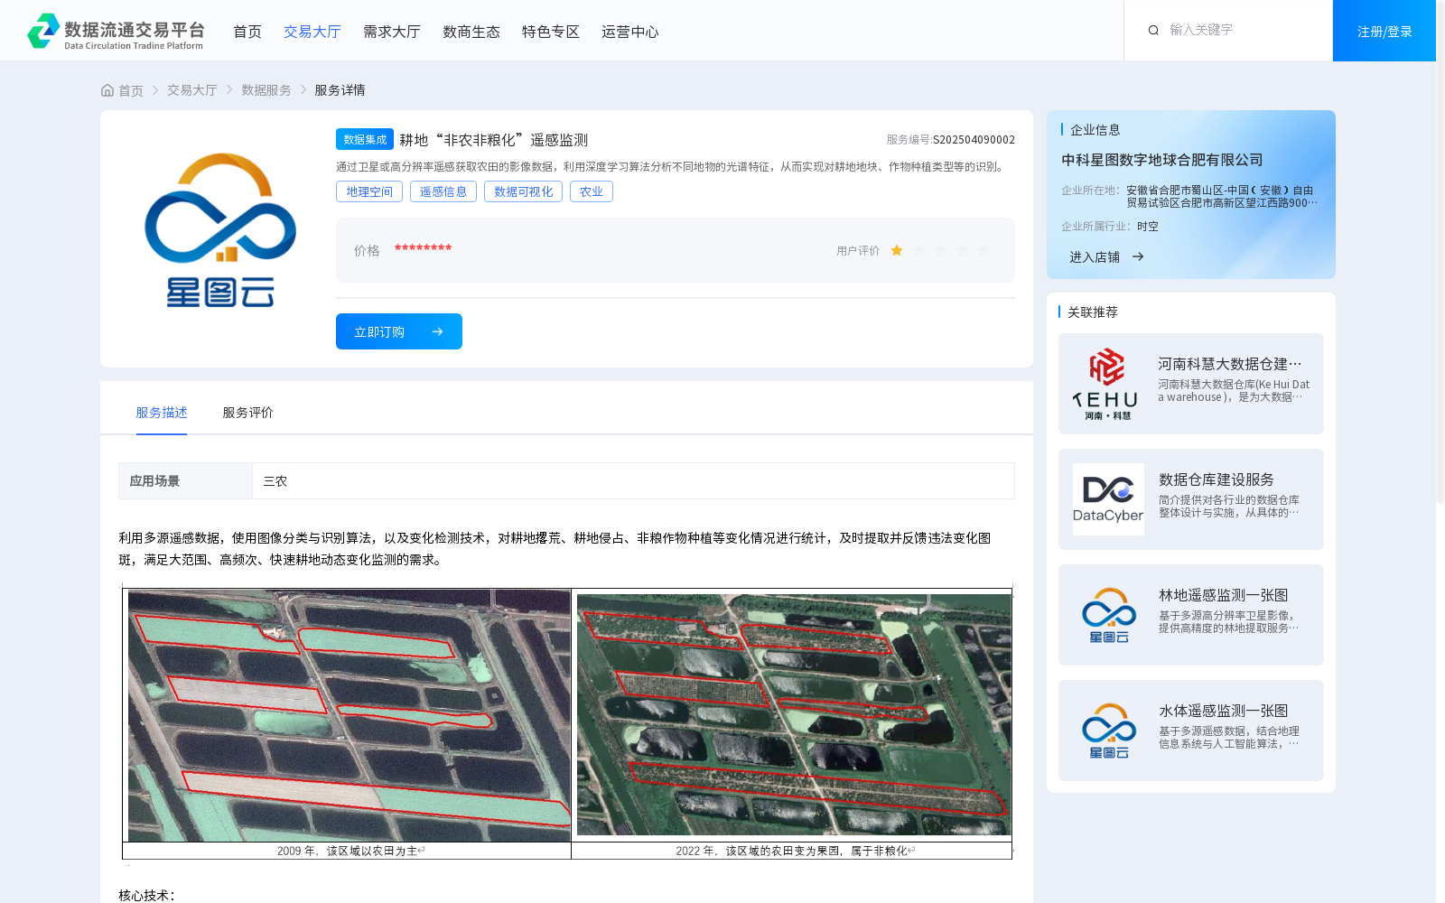Select the 数据可视化 tag
Image resolution: width=1445 pixels, height=903 pixels.
click(524, 191)
